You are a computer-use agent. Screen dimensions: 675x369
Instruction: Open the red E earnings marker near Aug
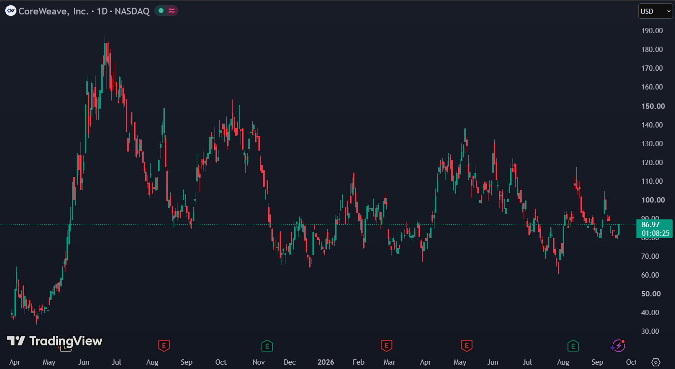point(164,345)
